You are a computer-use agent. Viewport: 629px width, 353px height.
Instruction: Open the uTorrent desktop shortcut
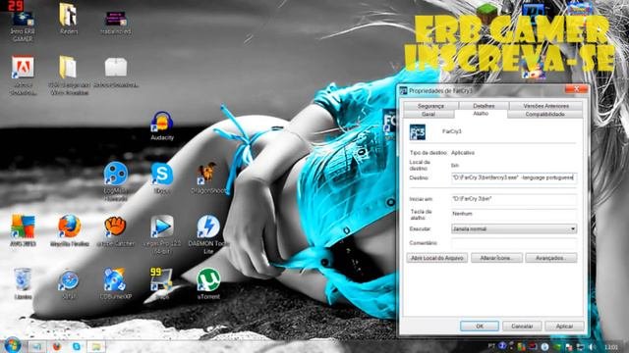pyautogui.click(x=208, y=283)
